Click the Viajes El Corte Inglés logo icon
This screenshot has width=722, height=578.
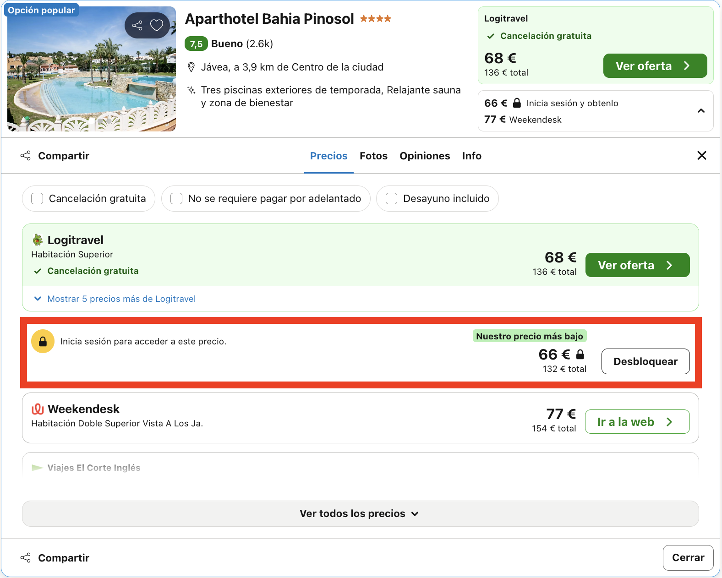[x=37, y=468]
